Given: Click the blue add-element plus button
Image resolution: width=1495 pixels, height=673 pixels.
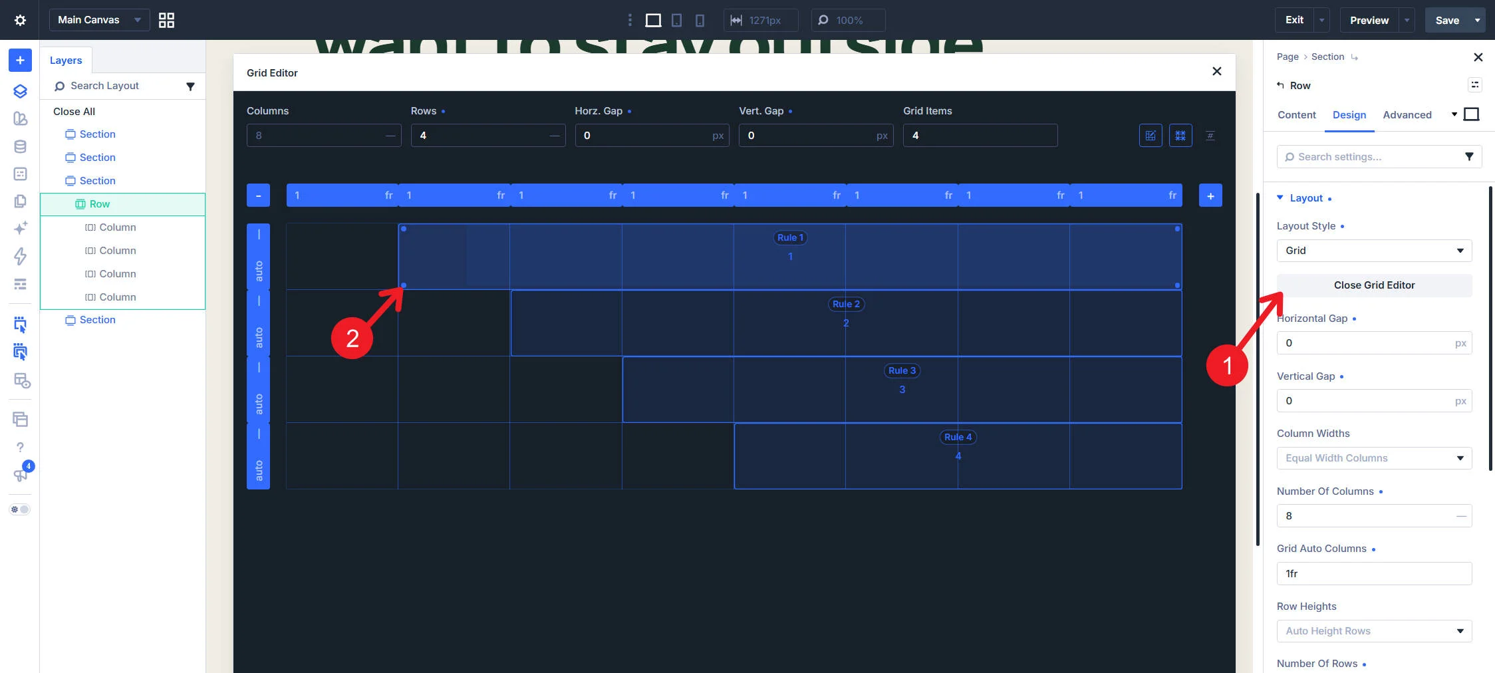Looking at the screenshot, I should click(20, 61).
